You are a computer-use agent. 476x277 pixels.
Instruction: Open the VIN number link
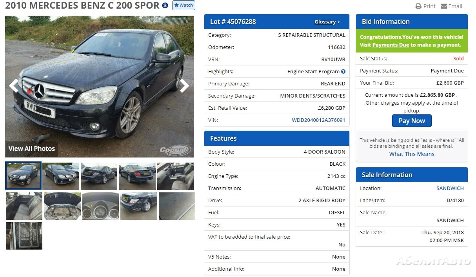(x=318, y=120)
